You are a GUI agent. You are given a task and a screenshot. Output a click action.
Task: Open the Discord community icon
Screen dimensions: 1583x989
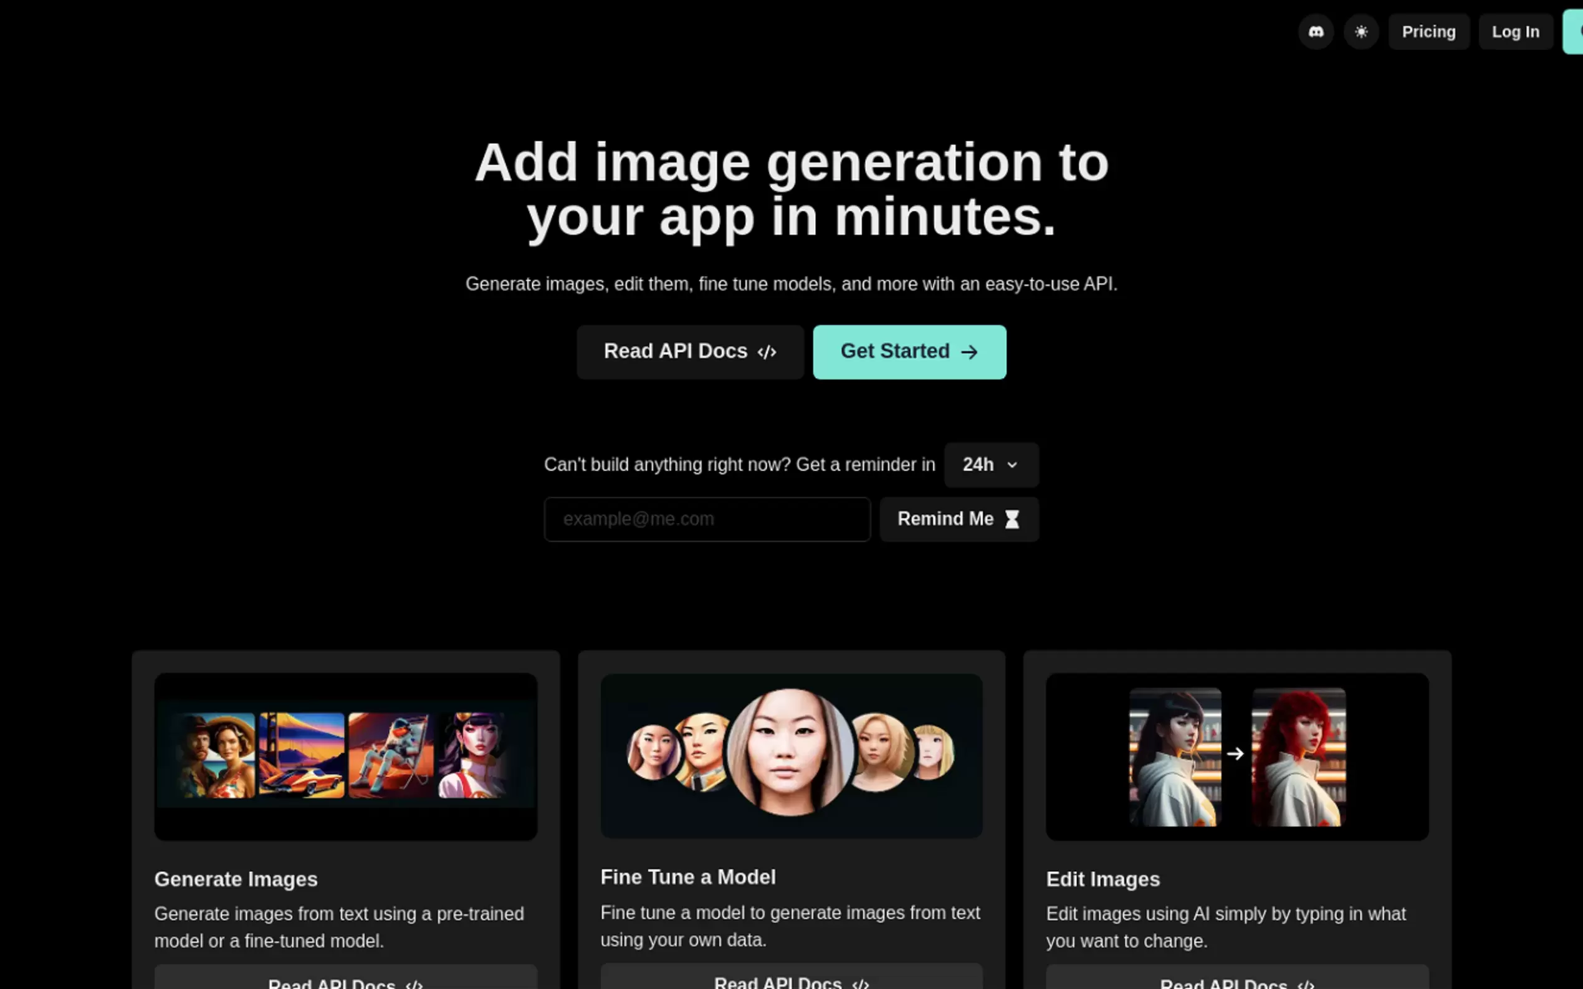[x=1316, y=31]
